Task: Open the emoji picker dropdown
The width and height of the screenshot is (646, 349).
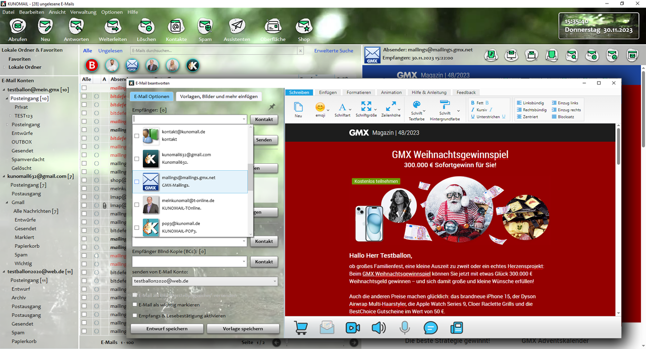Action: click(x=329, y=110)
